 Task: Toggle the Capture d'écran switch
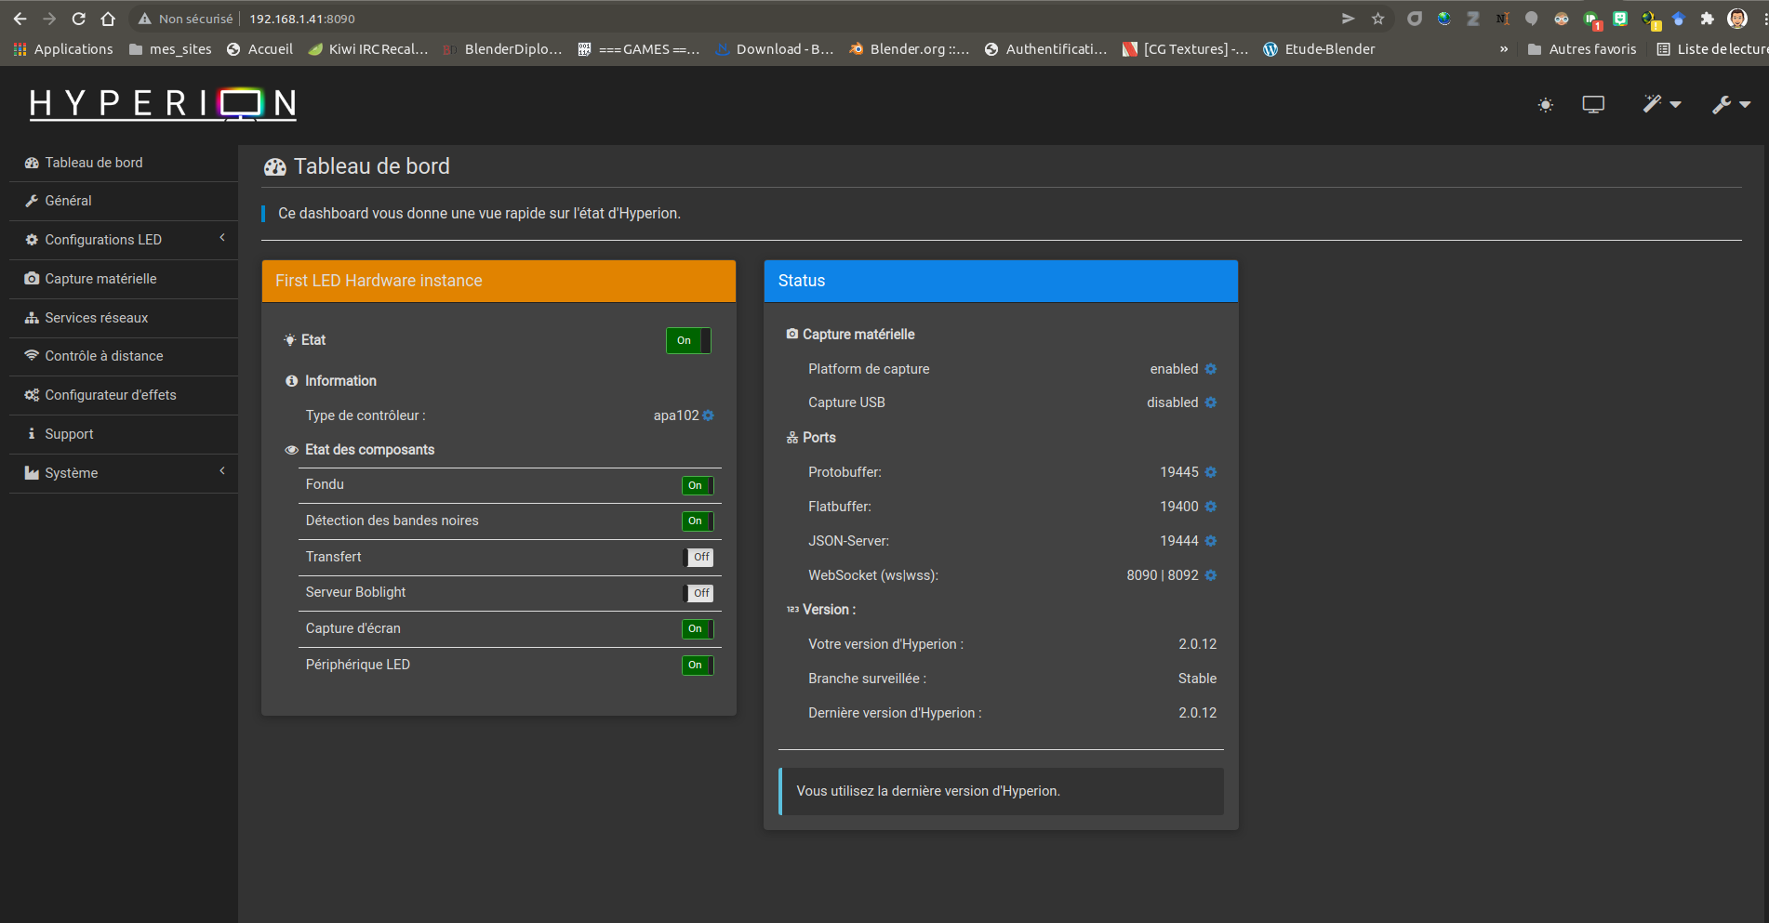click(698, 629)
